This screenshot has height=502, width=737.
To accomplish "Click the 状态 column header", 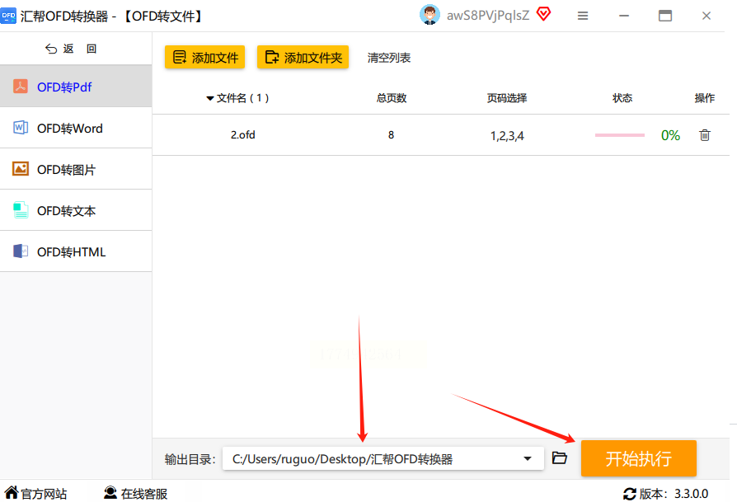I will pyautogui.click(x=622, y=98).
